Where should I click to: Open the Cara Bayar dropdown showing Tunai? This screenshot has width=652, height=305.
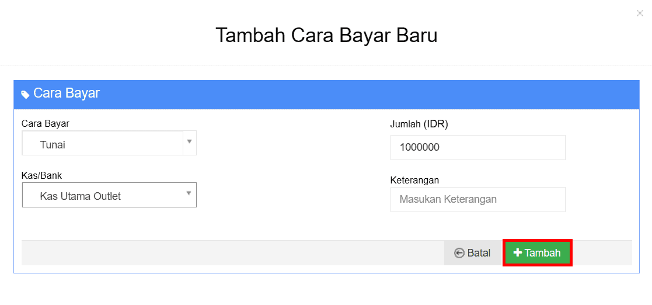(x=109, y=143)
